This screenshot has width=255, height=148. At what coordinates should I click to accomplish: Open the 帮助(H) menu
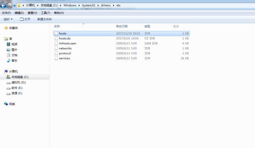tap(59, 13)
